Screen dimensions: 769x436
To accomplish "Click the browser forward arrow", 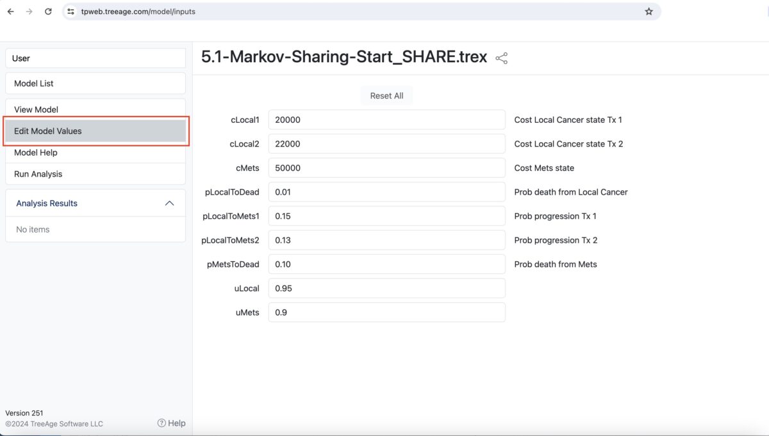I will click(29, 11).
